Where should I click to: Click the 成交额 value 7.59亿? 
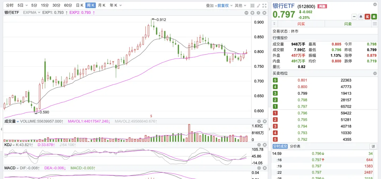pyautogui.click(x=300, y=50)
